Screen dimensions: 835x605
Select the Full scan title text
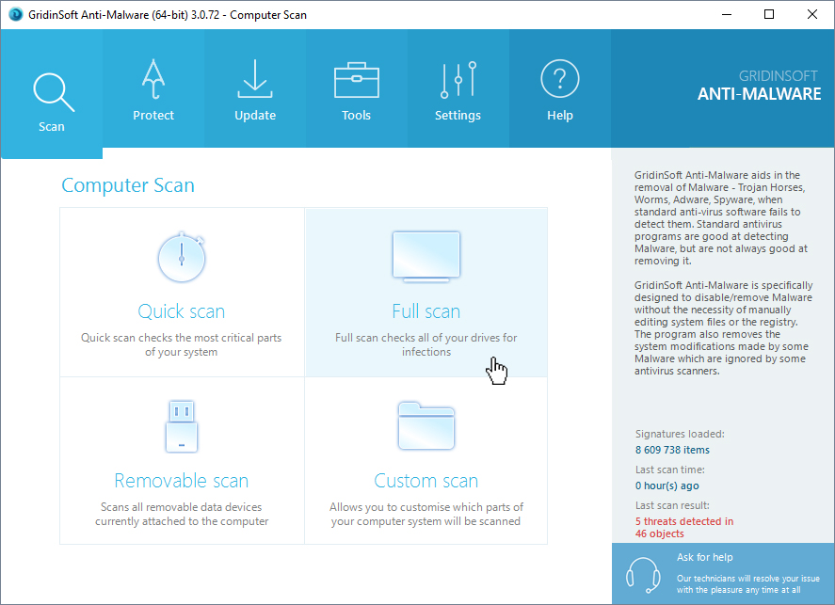[426, 311]
